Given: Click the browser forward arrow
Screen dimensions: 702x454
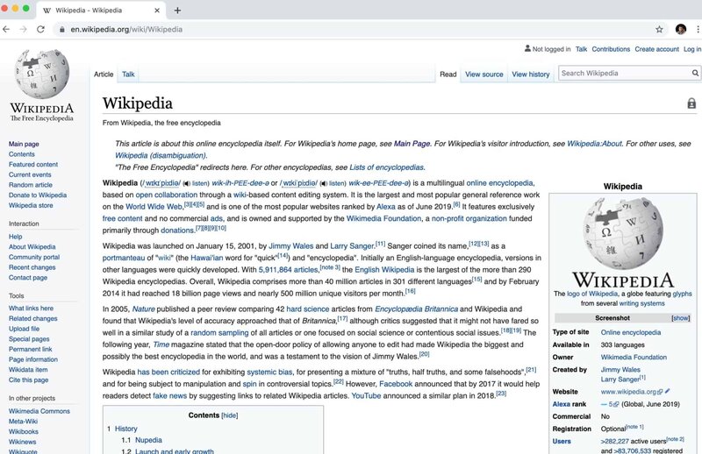Looking at the screenshot, I should point(24,29).
